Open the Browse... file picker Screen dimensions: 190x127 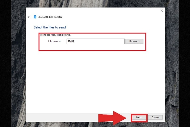coord(134,41)
